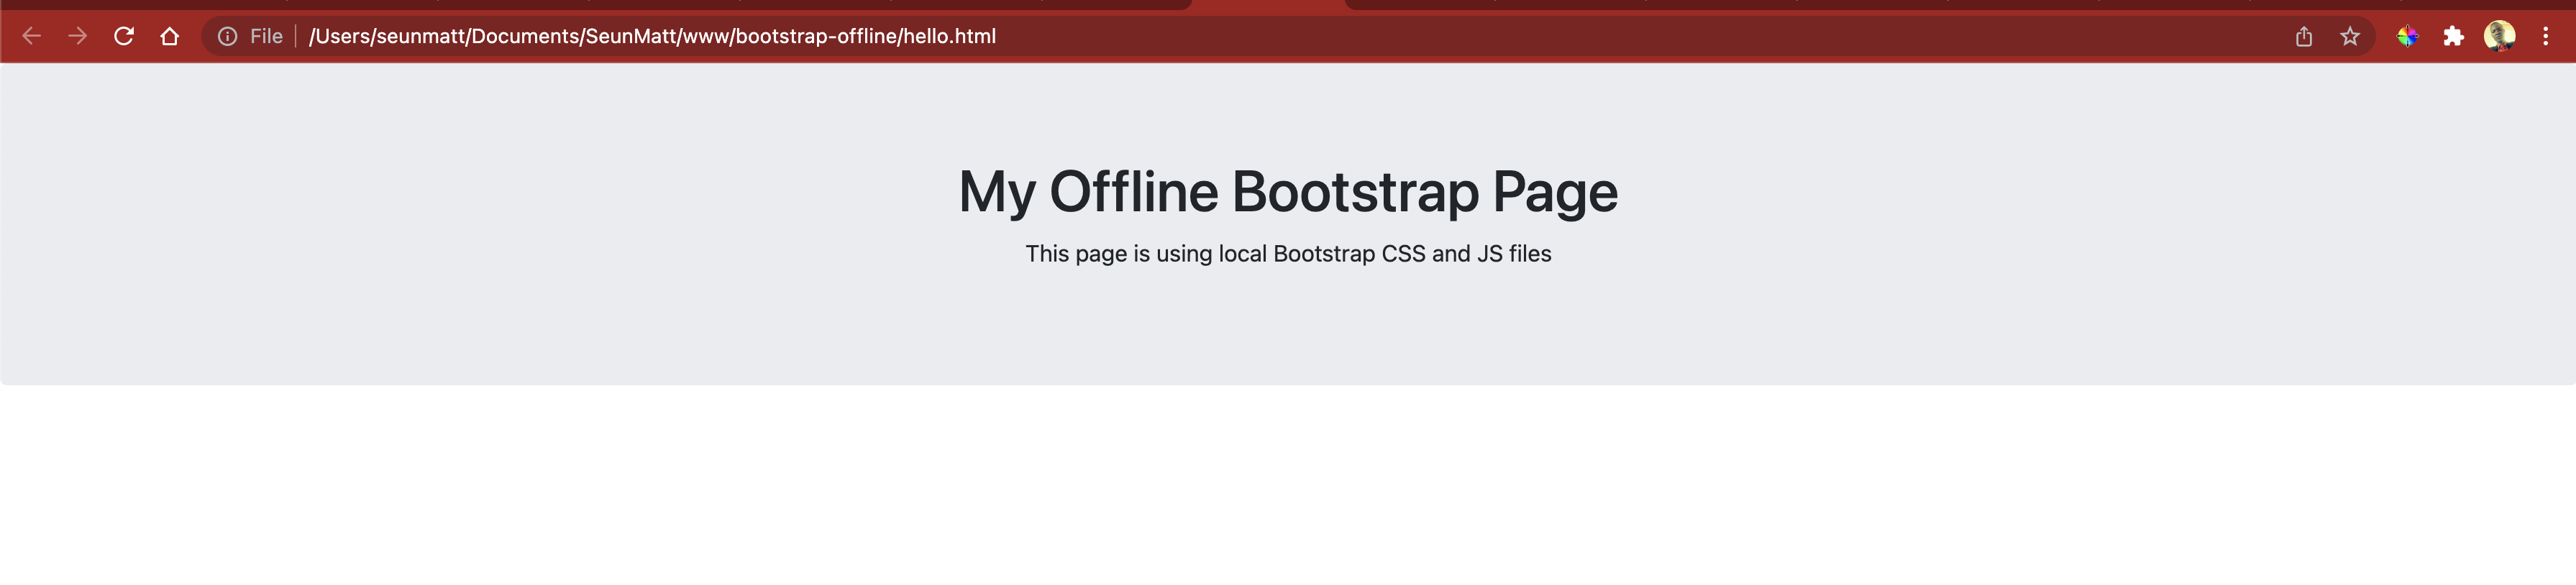Share this page via share icon

(x=2304, y=36)
